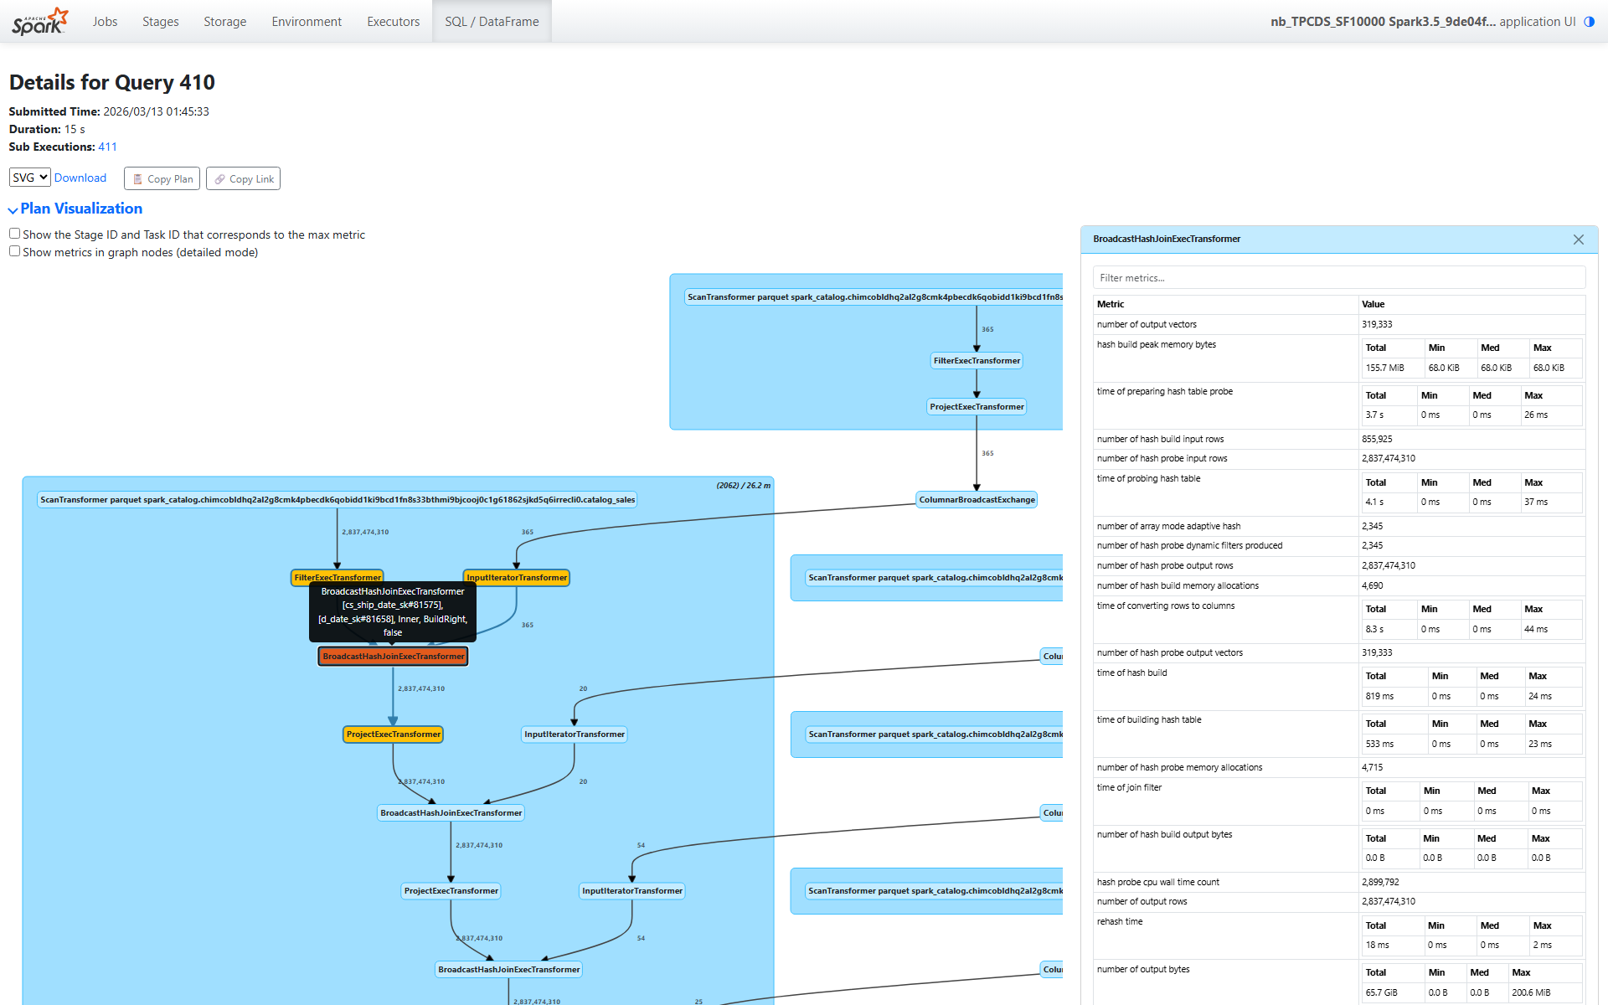
Task: Select the highlighted BroadcastHashJoinExecTransformer node
Action: pos(393,657)
